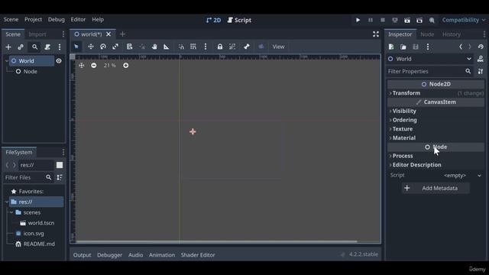Open Scene dock extra options menu
Screen dimensions: 489x275
60,47
